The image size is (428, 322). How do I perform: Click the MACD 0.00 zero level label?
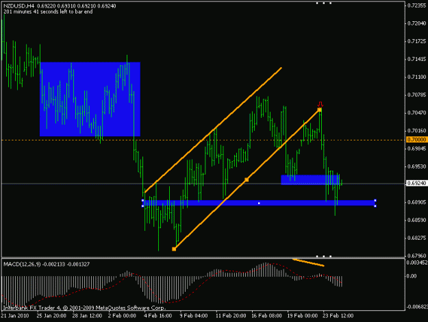(x=412, y=276)
